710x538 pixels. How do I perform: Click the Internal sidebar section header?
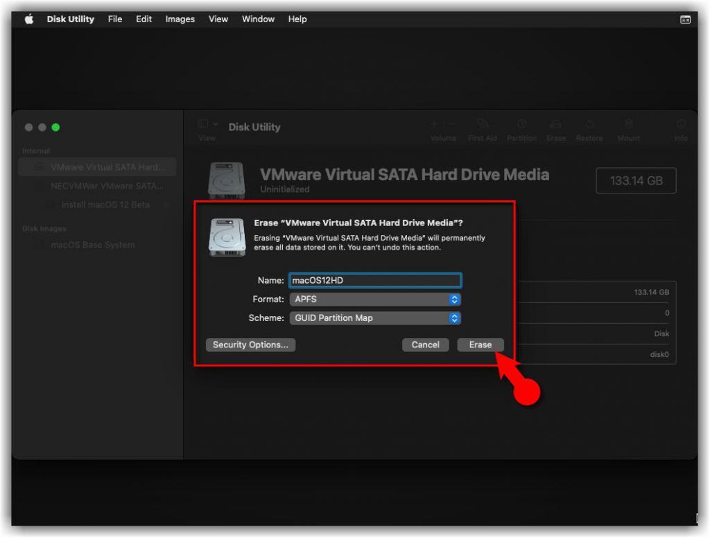tap(36, 151)
